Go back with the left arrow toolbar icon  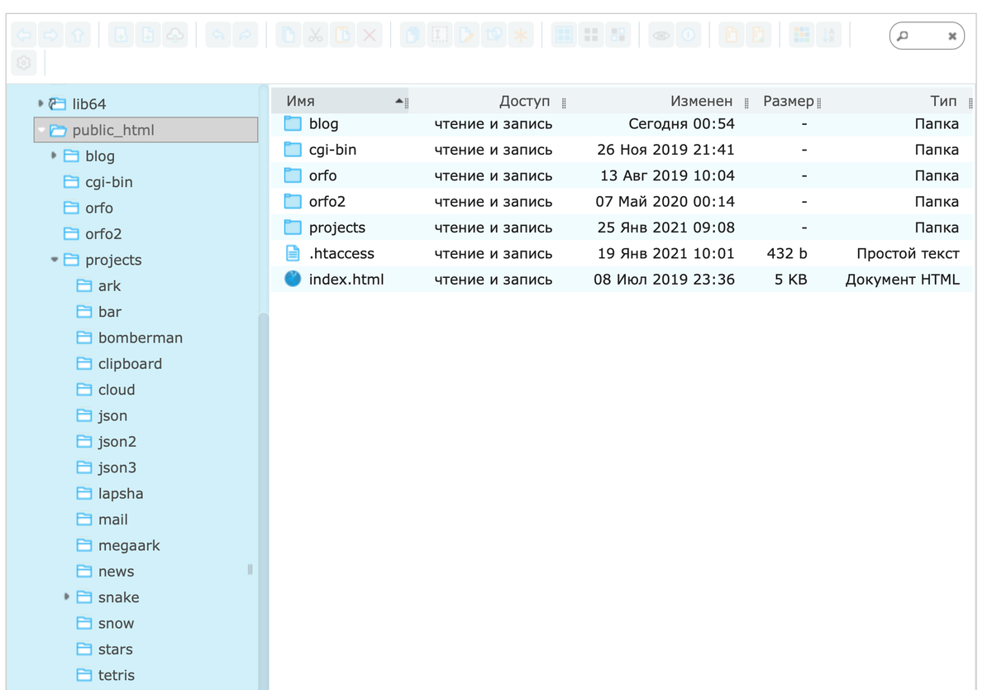24,36
